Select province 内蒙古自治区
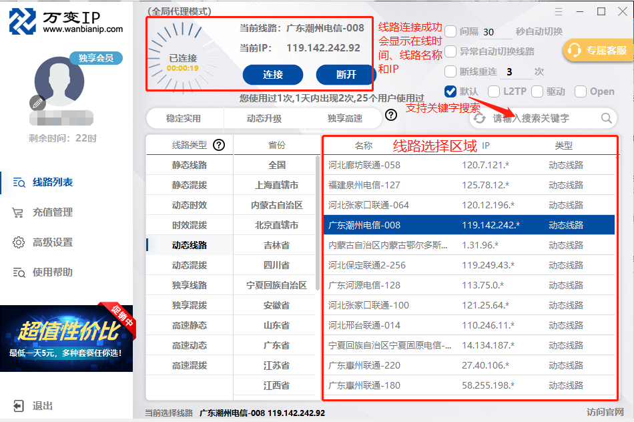Screen dimensions: 634x422 (276, 205)
